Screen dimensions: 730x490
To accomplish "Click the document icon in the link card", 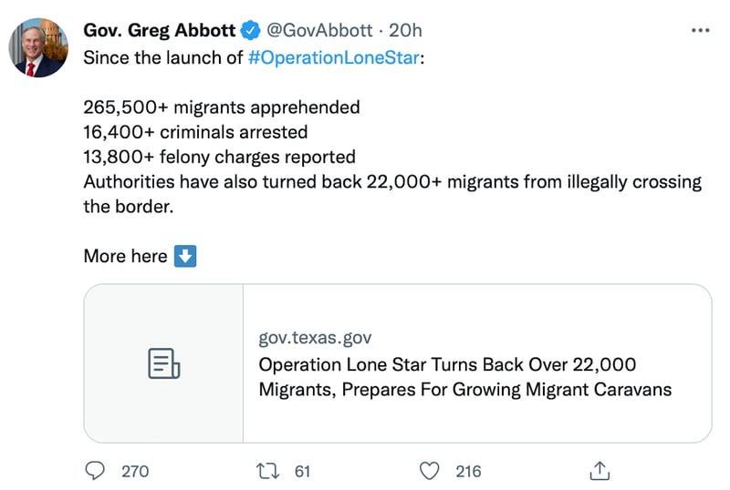I will point(163,363).
